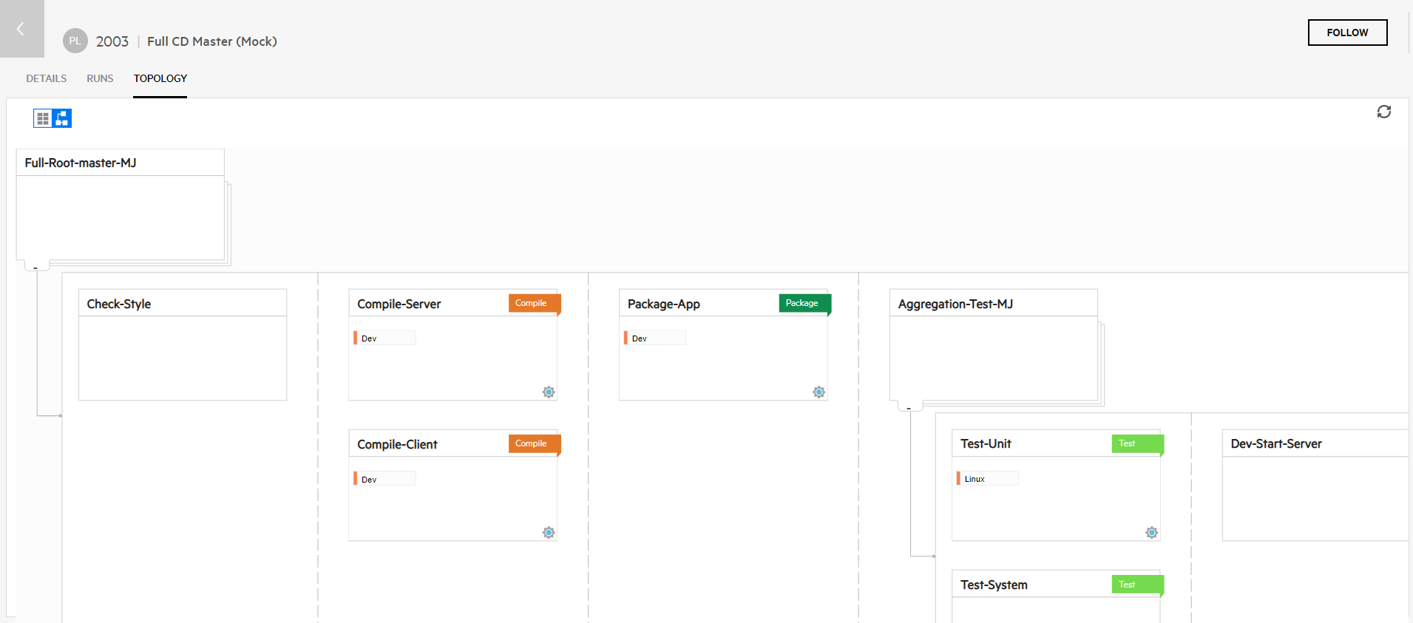Collapse the Full-Root-master-MJ node
Viewport: 1413px width, 623px height.
click(x=35, y=267)
